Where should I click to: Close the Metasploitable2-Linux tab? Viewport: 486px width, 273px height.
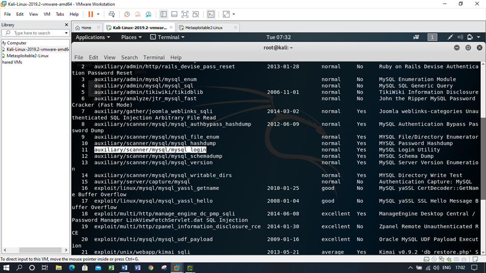[235, 27]
